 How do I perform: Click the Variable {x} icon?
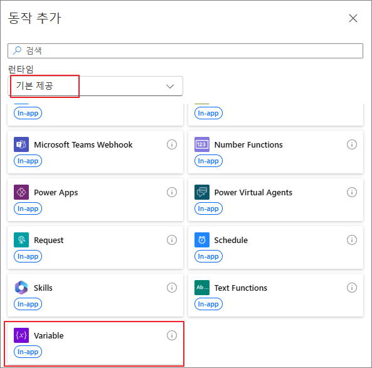pyautogui.click(x=21, y=335)
